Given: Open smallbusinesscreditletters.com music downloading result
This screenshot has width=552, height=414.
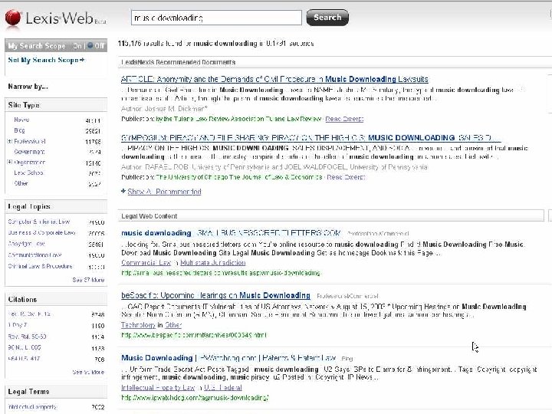Looking at the screenshot, I should 231,233.
